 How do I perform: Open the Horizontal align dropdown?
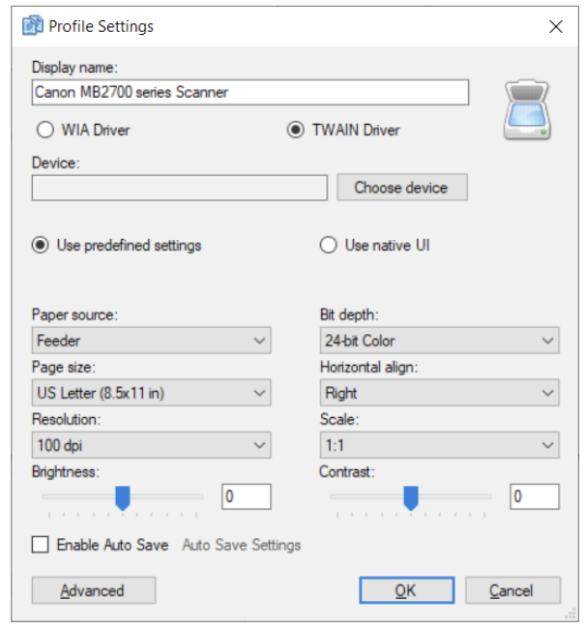[439, 393]
